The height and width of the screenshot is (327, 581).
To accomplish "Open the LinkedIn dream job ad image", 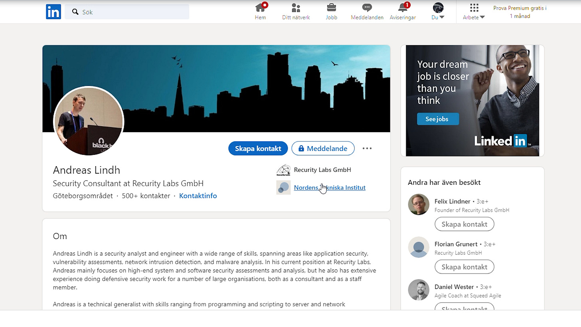I will pyautogui.click(x=472, y=101).
